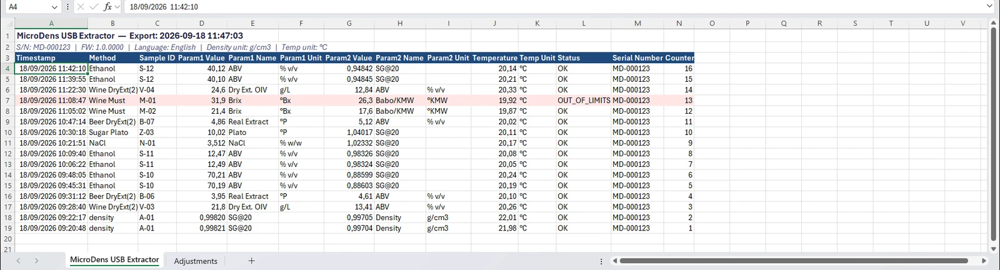The width and height of the screenshot is (1000, 270).
Task: Click the Temperature header cell
Action: point(494,58)
